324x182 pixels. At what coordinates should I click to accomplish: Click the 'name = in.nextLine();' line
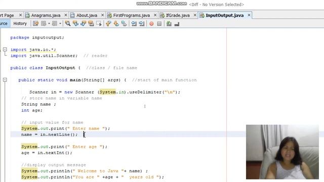pos(50,134)
